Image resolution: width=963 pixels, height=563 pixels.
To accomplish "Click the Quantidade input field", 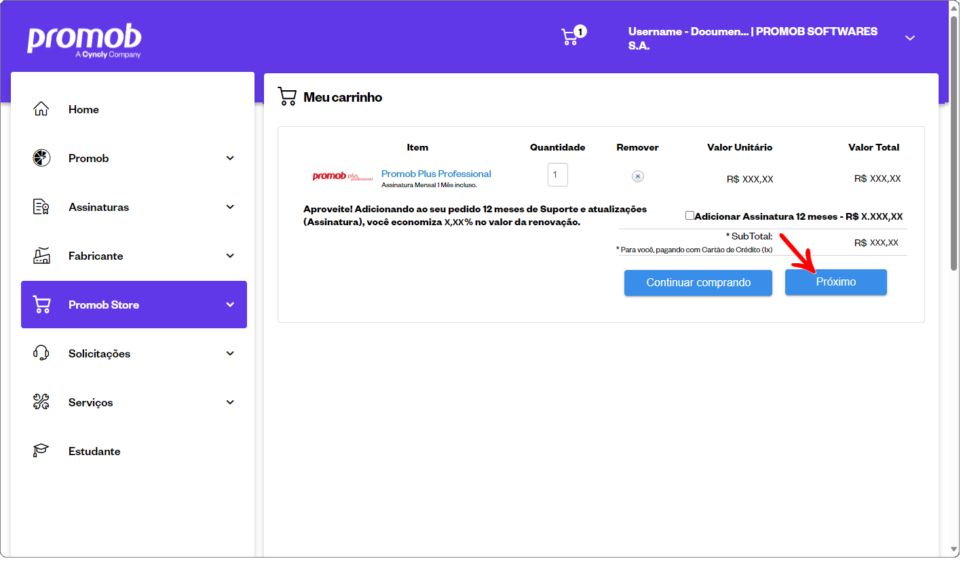I will tap(558, 175).
